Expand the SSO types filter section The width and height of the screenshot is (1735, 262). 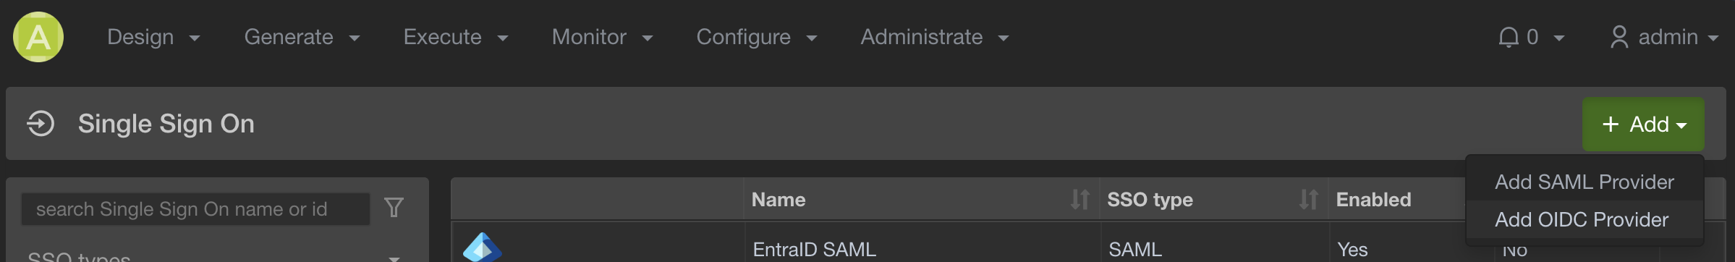(x=214, y=256)
